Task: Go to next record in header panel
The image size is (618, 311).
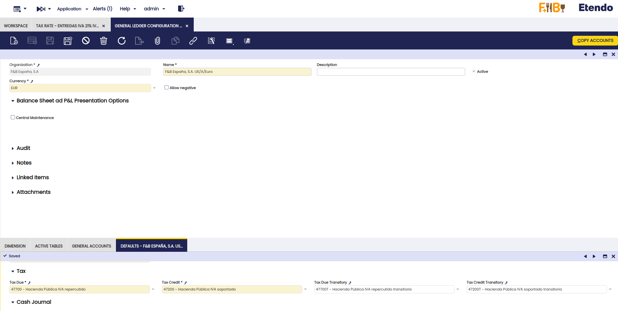Action: 594,54
